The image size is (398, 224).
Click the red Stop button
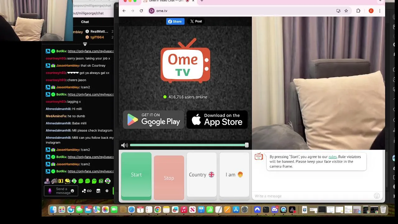pos(169,178)
